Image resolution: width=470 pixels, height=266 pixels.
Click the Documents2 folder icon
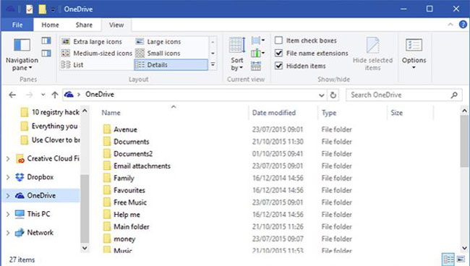[107, 154]
